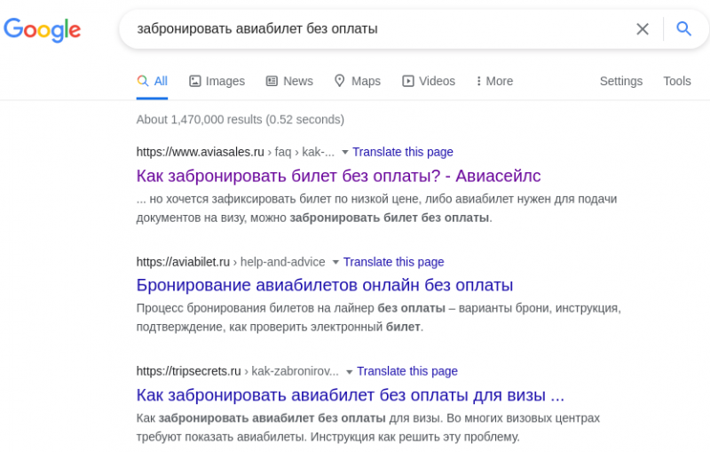The image size is (710, 452).
Task: Open the tripsecrets visa booking result title
Action: (x=351, y=394)
